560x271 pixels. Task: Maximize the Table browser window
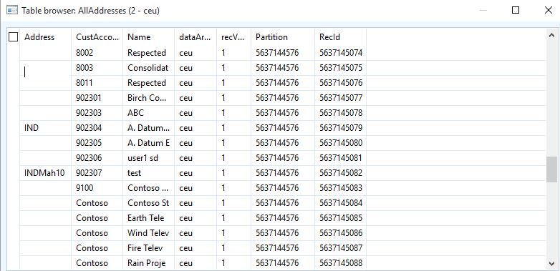(x=516, y=10)
